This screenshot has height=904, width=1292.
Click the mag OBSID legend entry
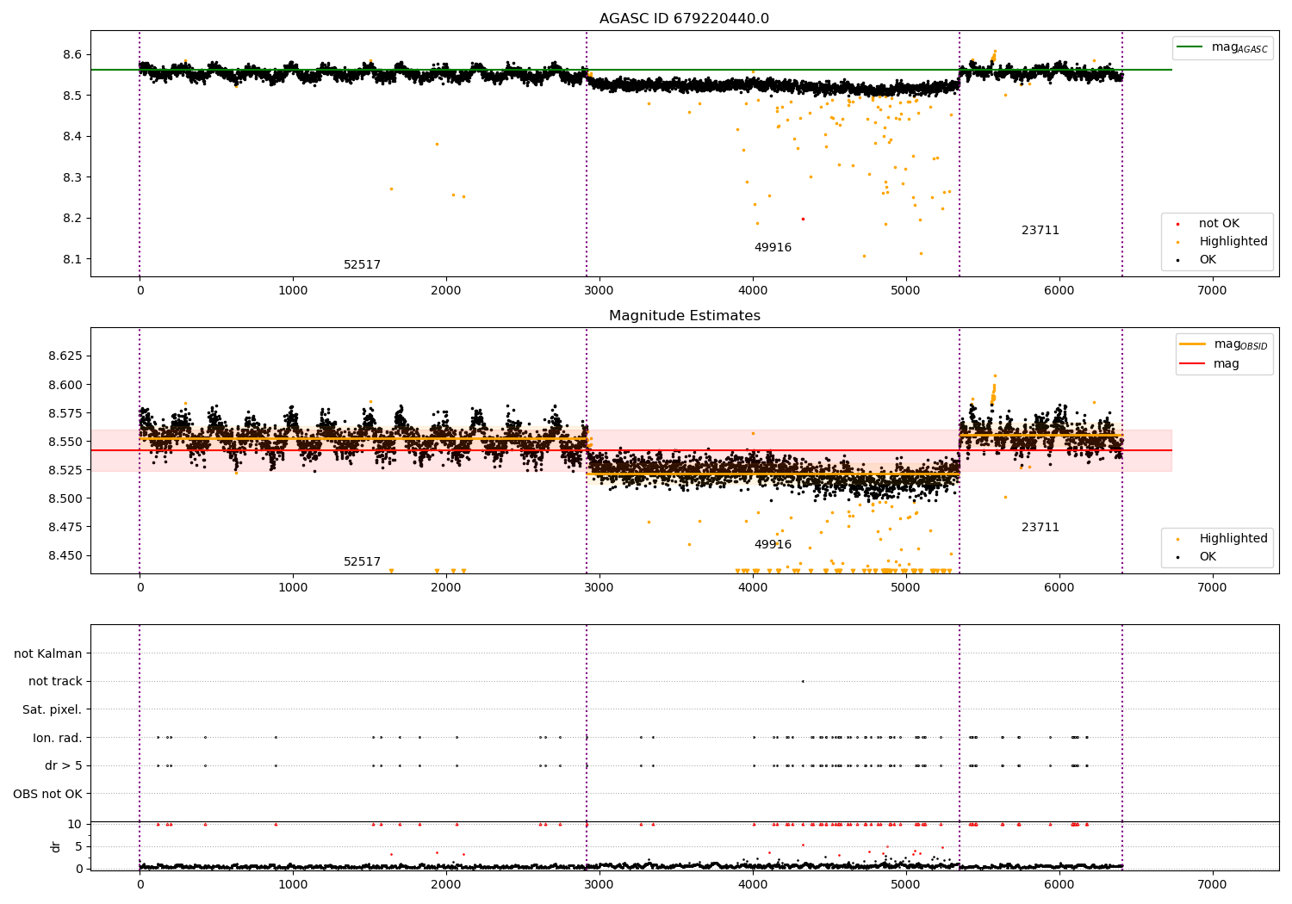point(1224,344)
